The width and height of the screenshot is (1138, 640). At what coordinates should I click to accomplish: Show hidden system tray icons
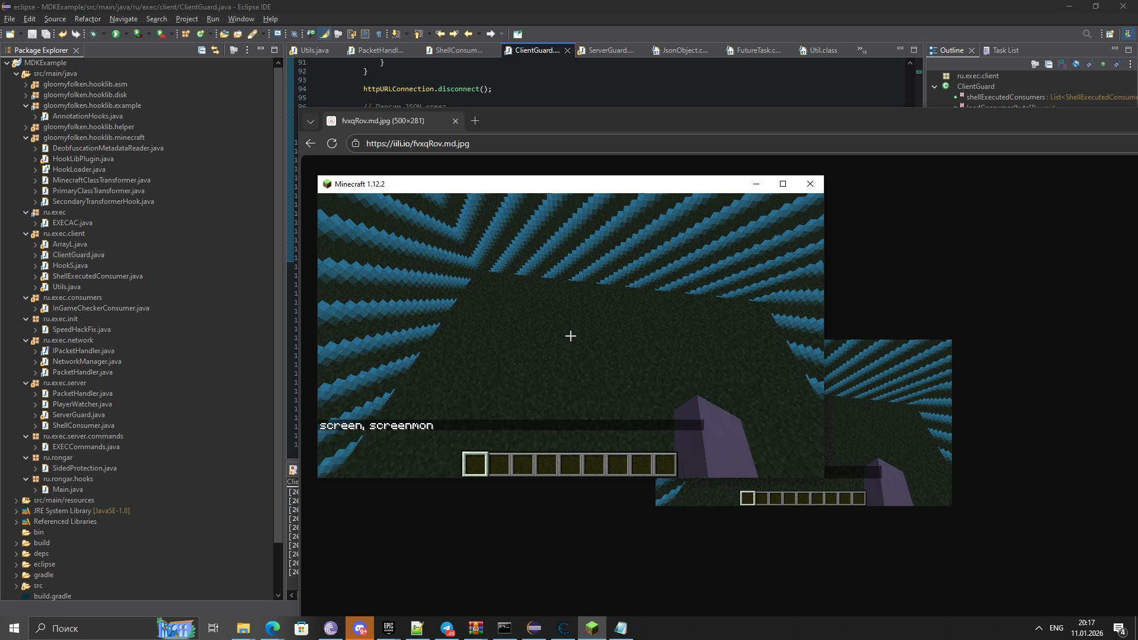(1038, 628)
